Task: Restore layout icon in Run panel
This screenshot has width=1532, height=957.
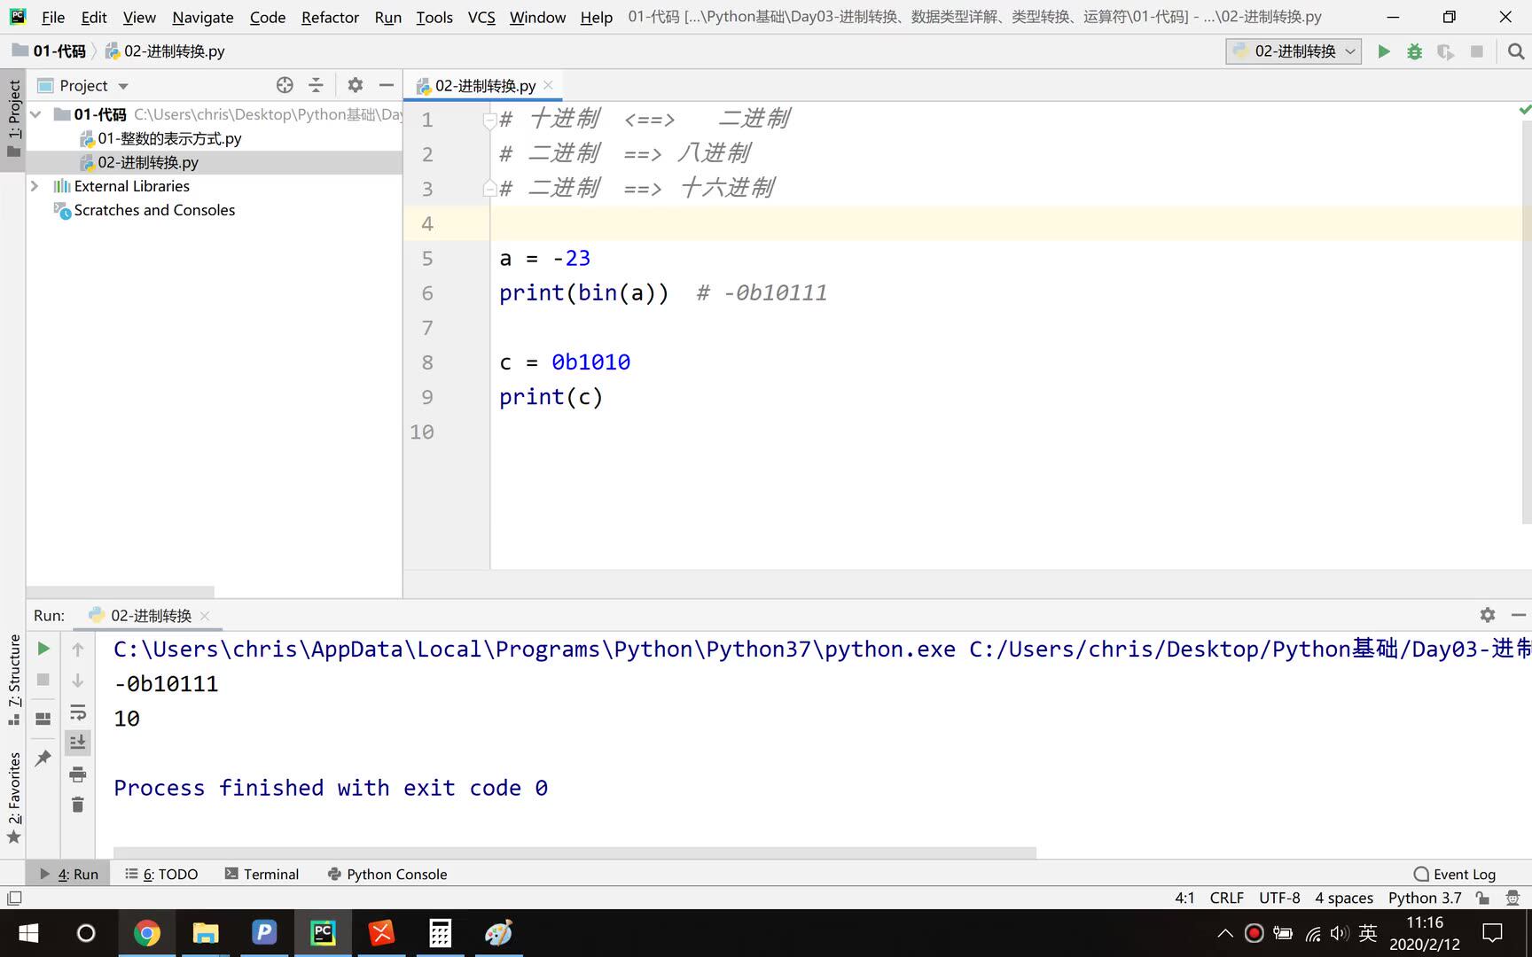Action: [43, 719]
